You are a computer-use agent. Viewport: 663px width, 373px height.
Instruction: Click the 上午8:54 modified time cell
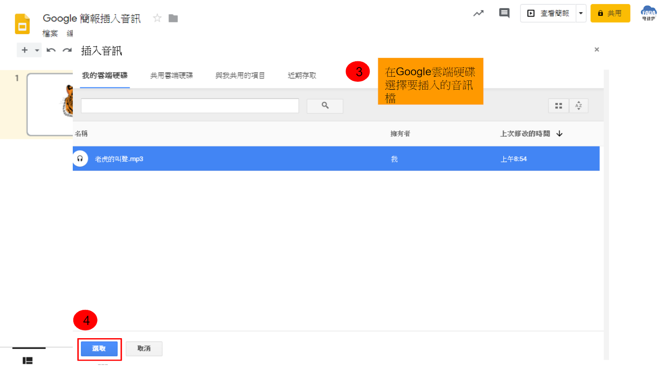pos(513,159)
